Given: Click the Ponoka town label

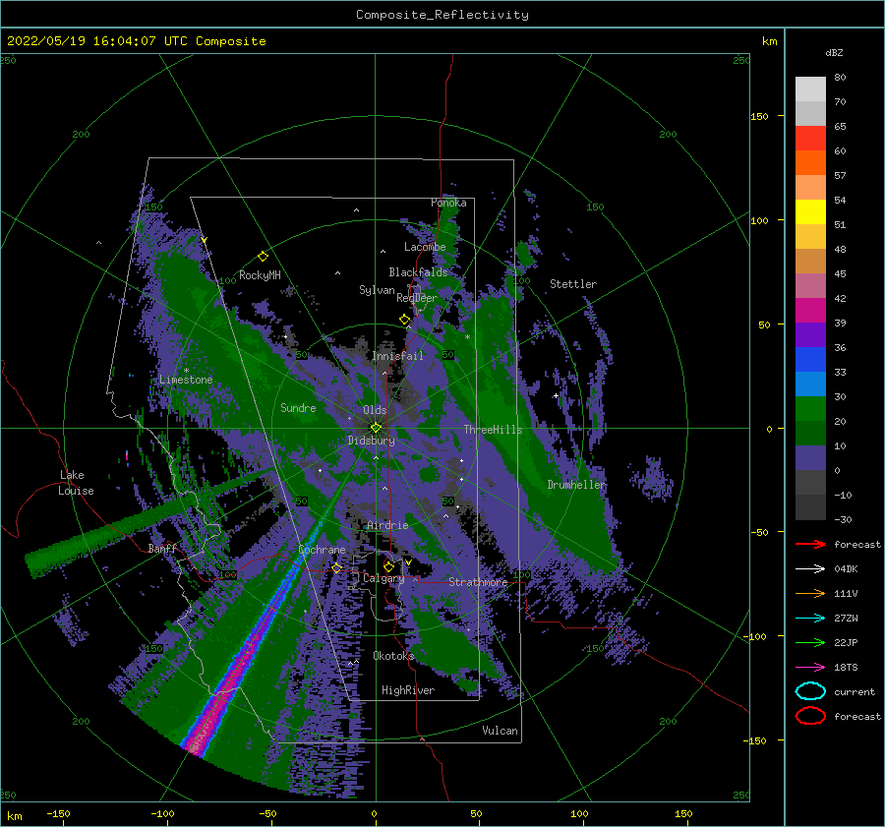Looking at the screenshot, I should 448,203.
